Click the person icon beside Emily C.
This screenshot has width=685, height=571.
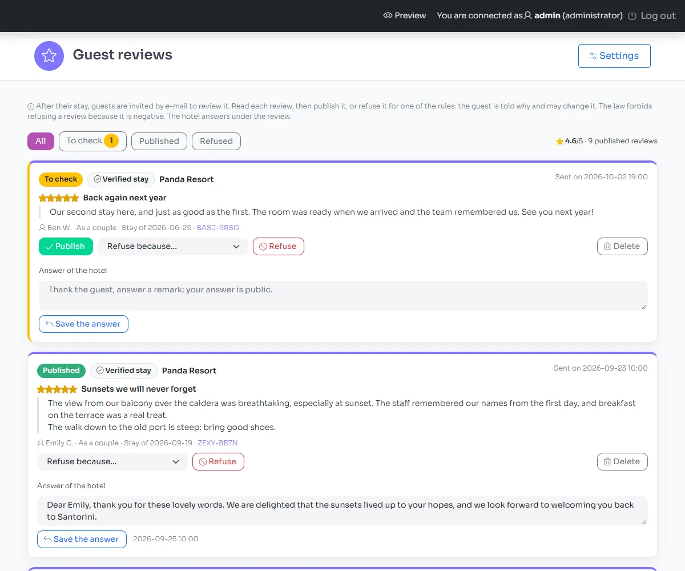tap(41, 443)
